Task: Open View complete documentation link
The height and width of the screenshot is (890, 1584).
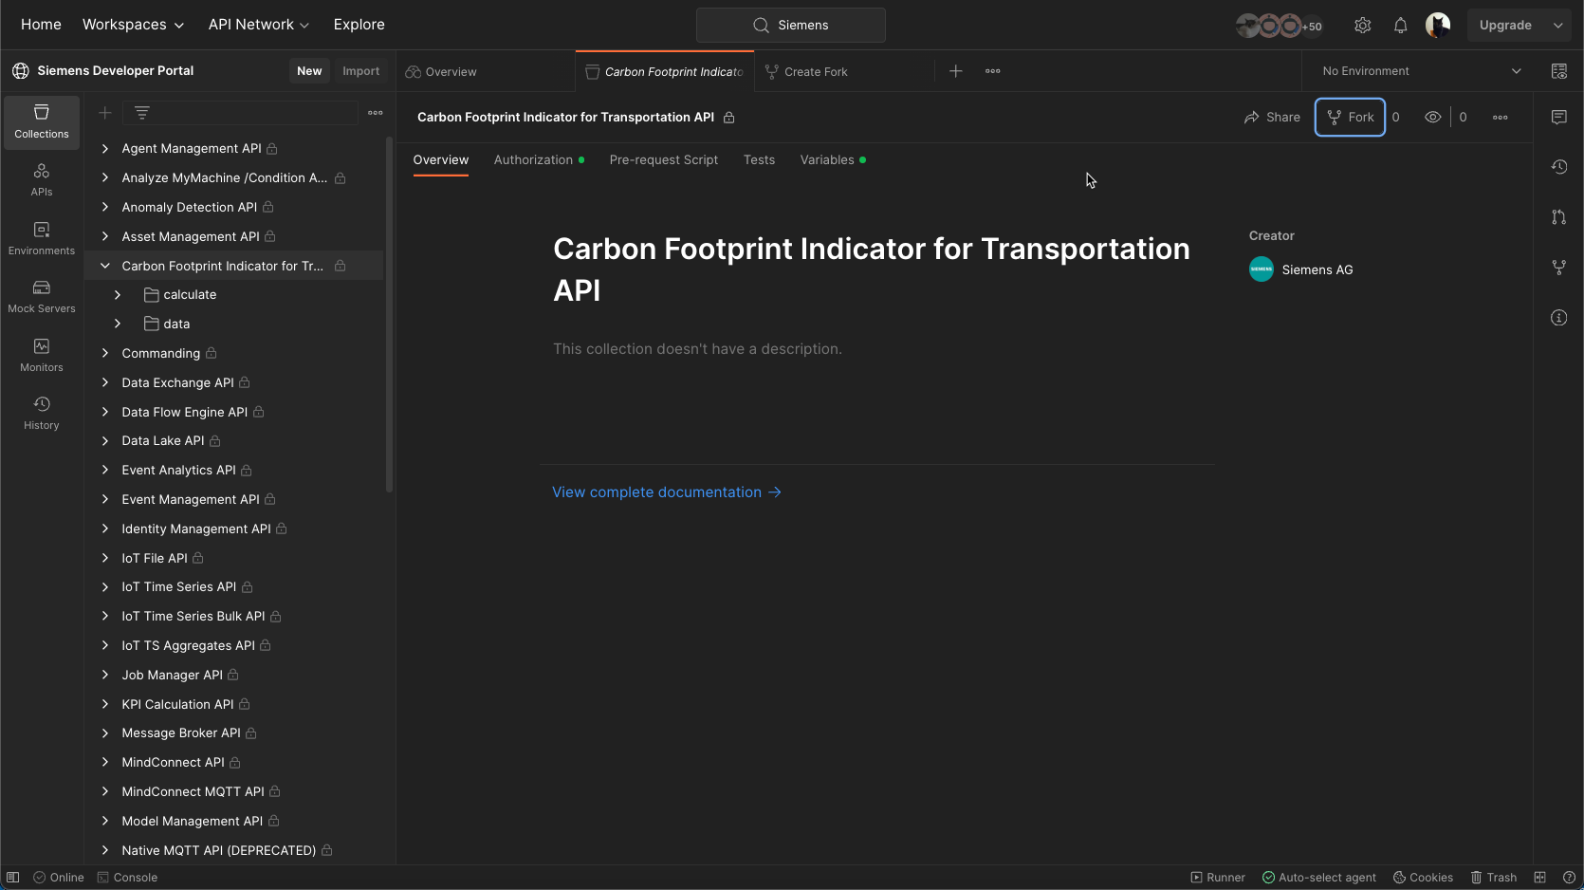Action: tap(666, 492)
